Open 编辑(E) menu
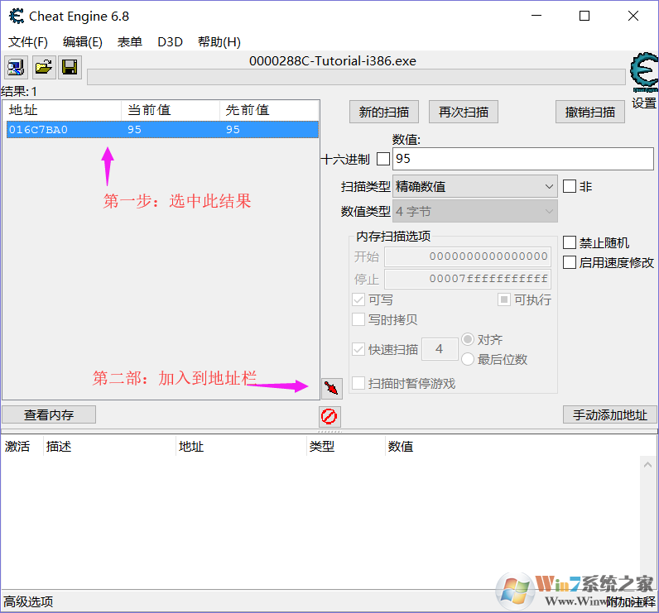 coord(83,42)
